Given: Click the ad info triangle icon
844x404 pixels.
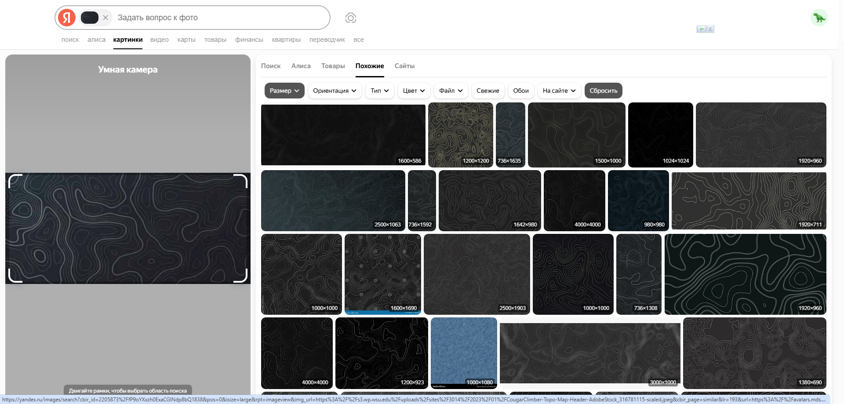Looking at the screenshot, I should click(x=702, y=29).
